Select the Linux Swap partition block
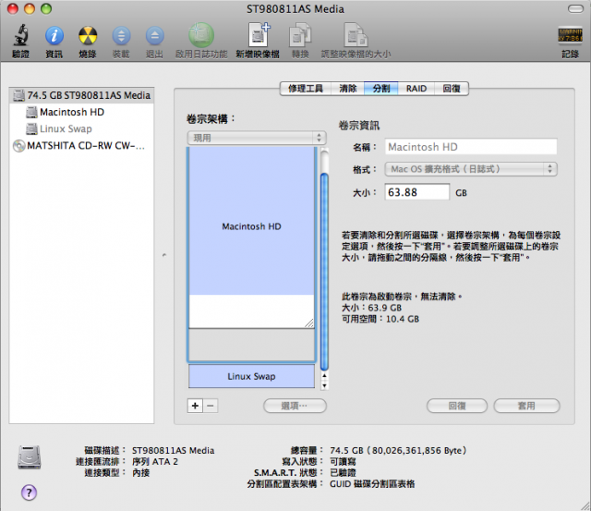 251,376
